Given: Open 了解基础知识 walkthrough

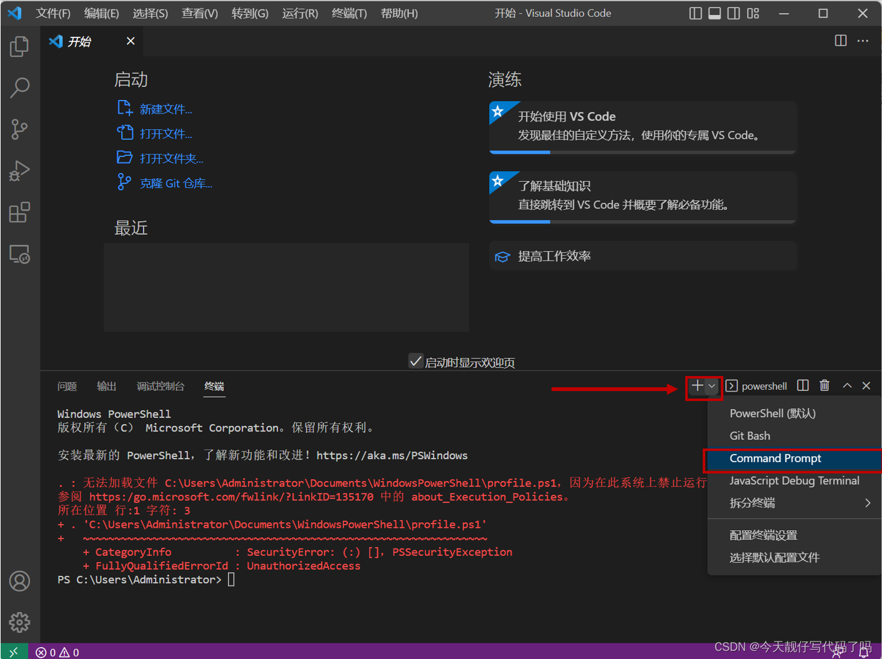Looking at the screenshot, I should (643, 197).
